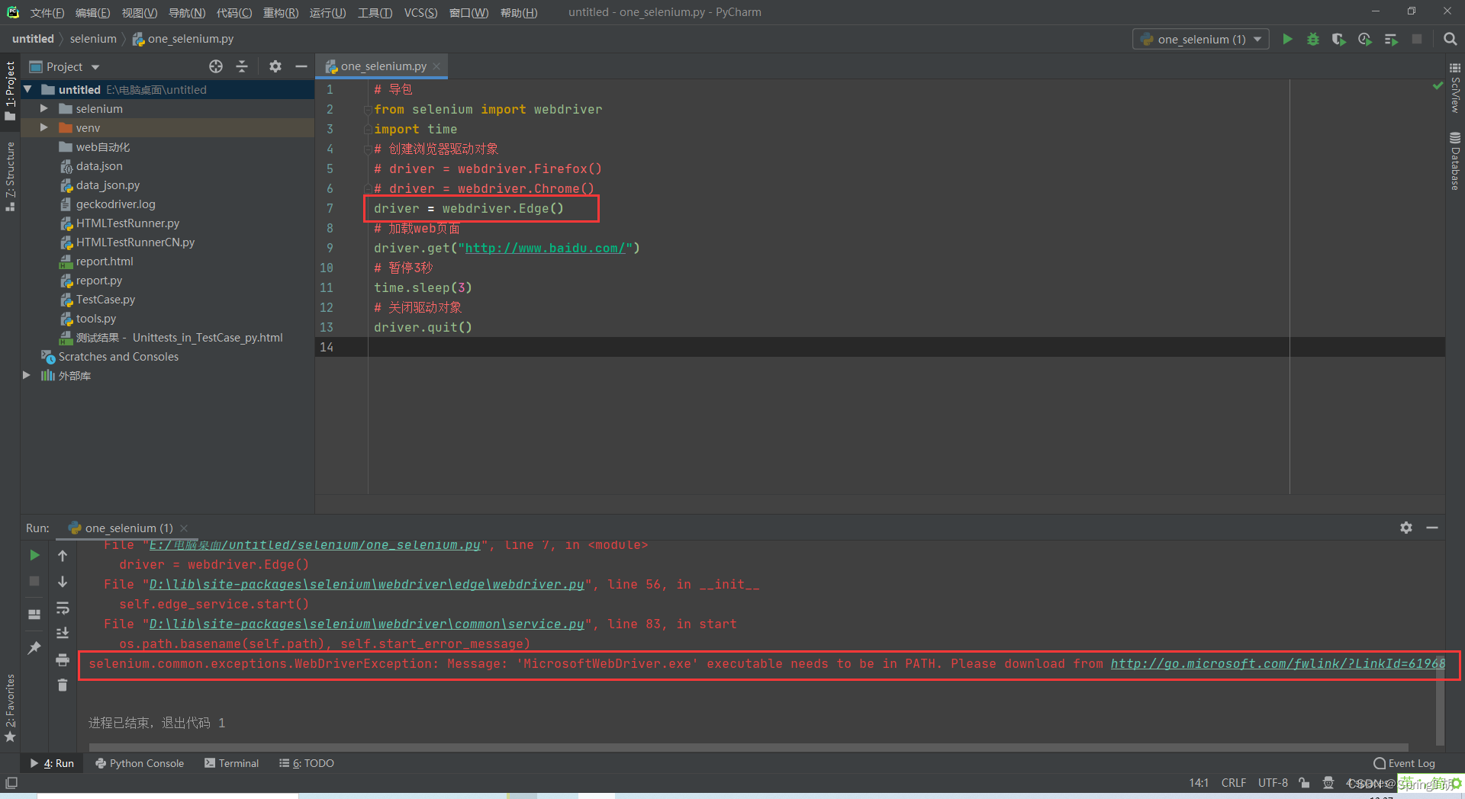The height and width of the screenshot is (799, 1465).
Task: Collapse all in the Project panel header
Action: (x=242, y=66)
